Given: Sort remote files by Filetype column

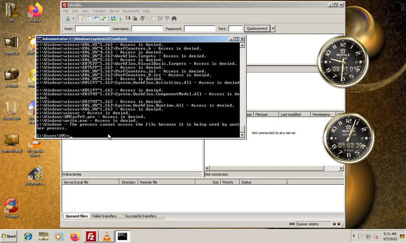Looking at the screenshot, I should point(266,115).
